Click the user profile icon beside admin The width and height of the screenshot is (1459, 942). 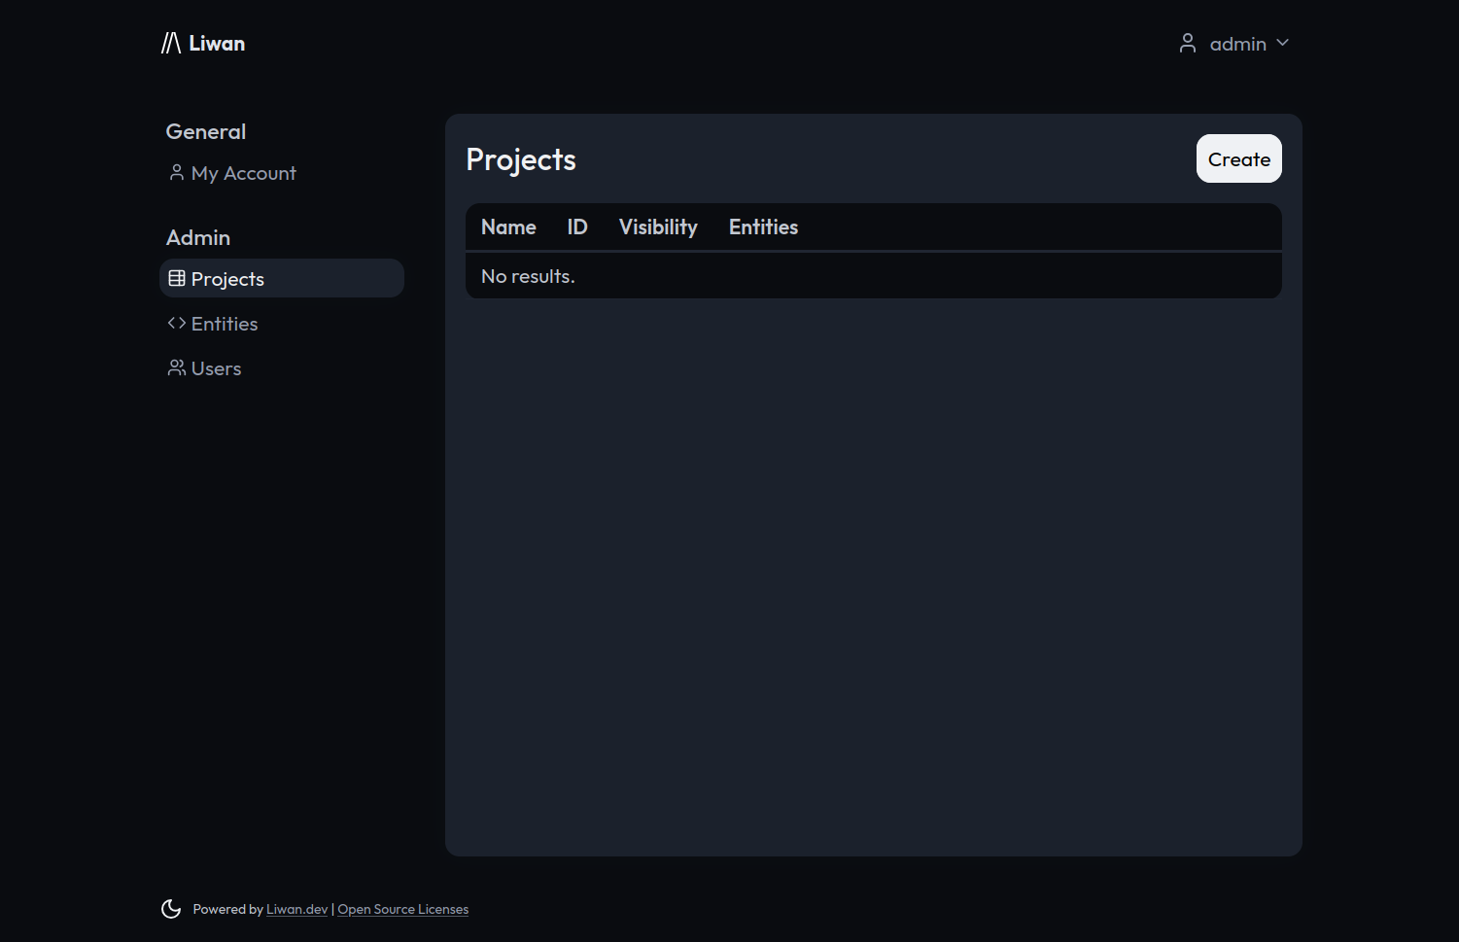pyautogui.click(x=1187, y=44)
